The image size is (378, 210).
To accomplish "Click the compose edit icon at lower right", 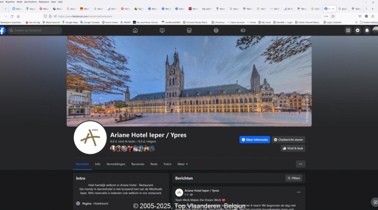I will pyautogui.click(x=375, y=202).
